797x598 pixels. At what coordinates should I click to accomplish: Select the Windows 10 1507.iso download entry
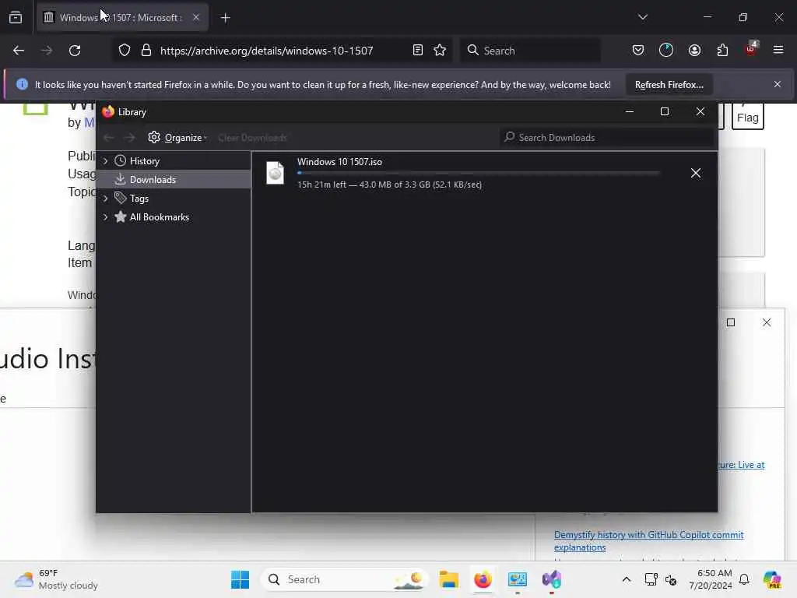point(484,173)
